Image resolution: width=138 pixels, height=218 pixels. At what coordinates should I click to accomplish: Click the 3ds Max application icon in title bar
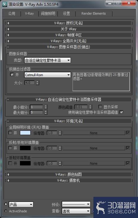5,4
